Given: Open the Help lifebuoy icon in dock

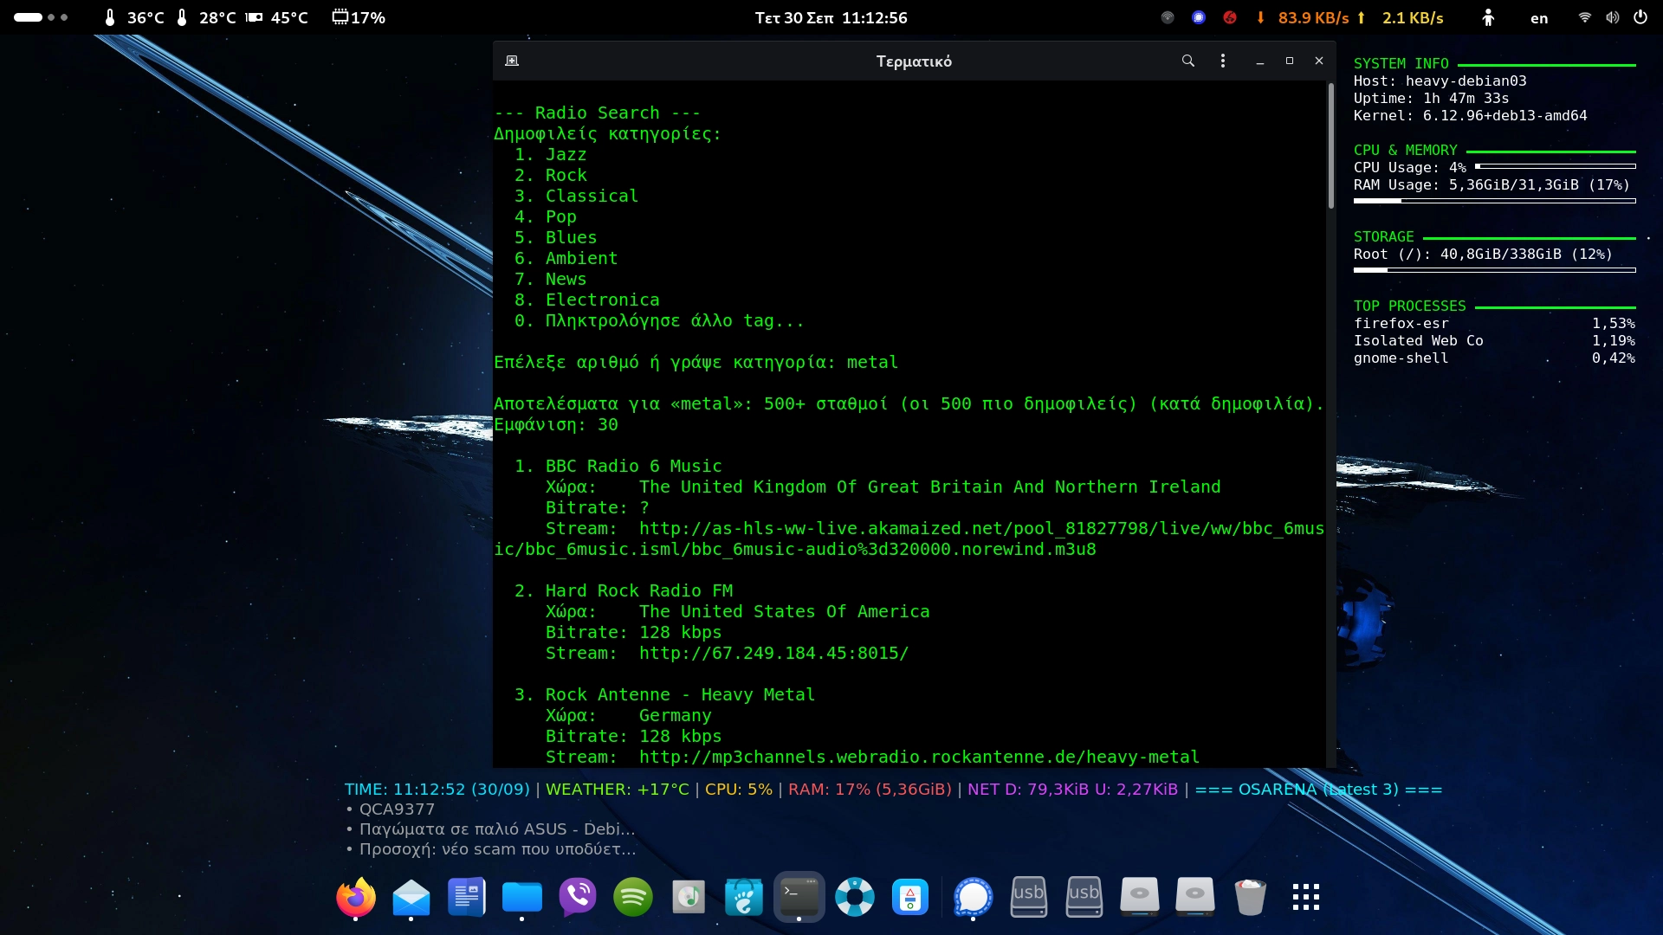Looking at the screenshot, I should tap(855, 897).
